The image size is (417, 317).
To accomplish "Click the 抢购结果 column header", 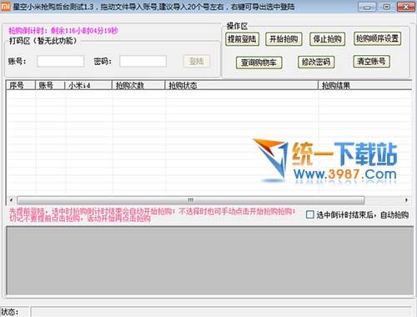I will pyautogui.click(x=365, y=85).
